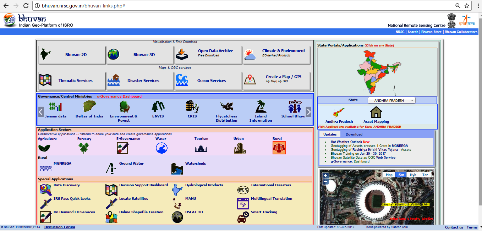Open the Bhuvan Store link

pyautogui.click(x=431, y=32)
